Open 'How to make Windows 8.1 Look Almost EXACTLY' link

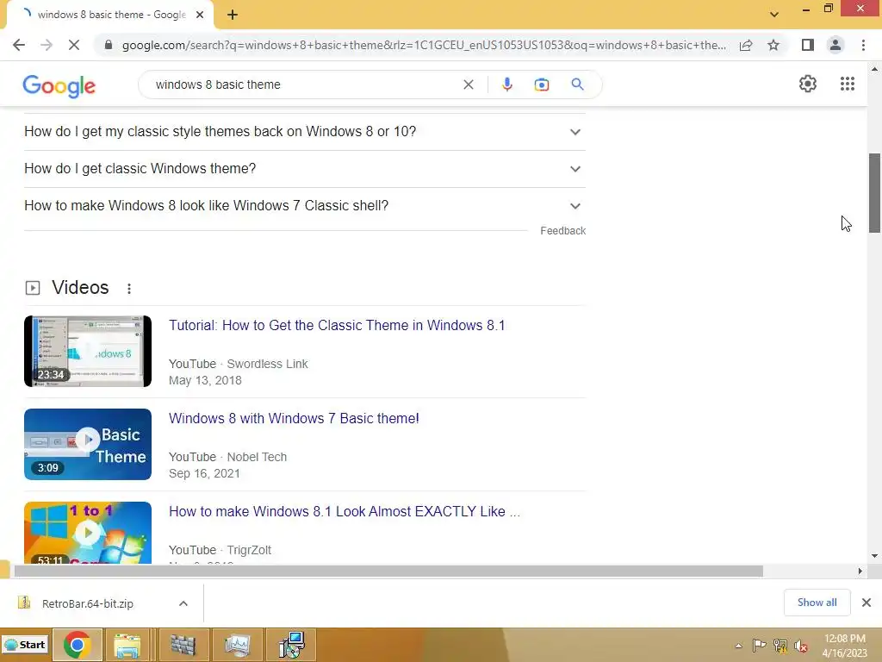[345, 511]
